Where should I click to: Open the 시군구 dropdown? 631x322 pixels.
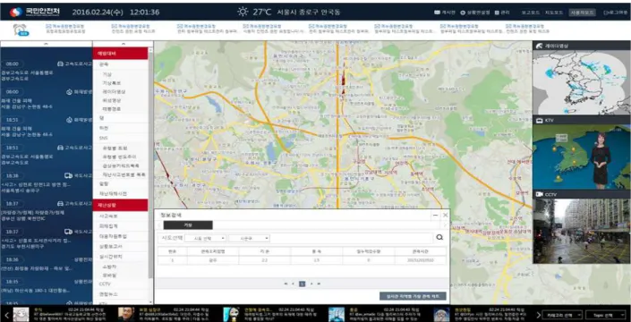tap(249, 238)
